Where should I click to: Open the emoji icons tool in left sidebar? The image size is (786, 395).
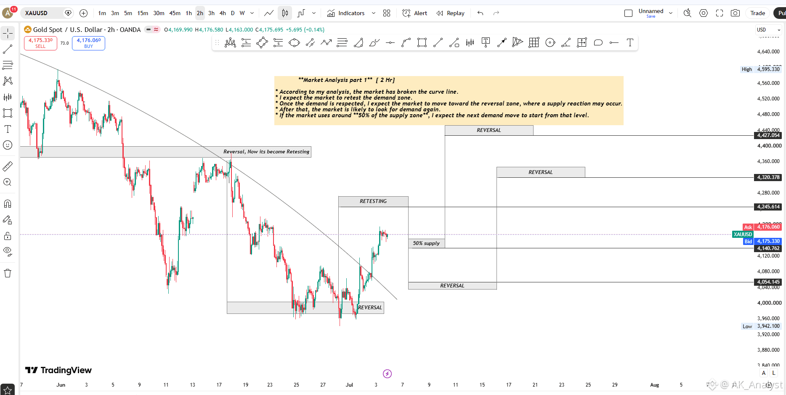[x=8, y=145]
